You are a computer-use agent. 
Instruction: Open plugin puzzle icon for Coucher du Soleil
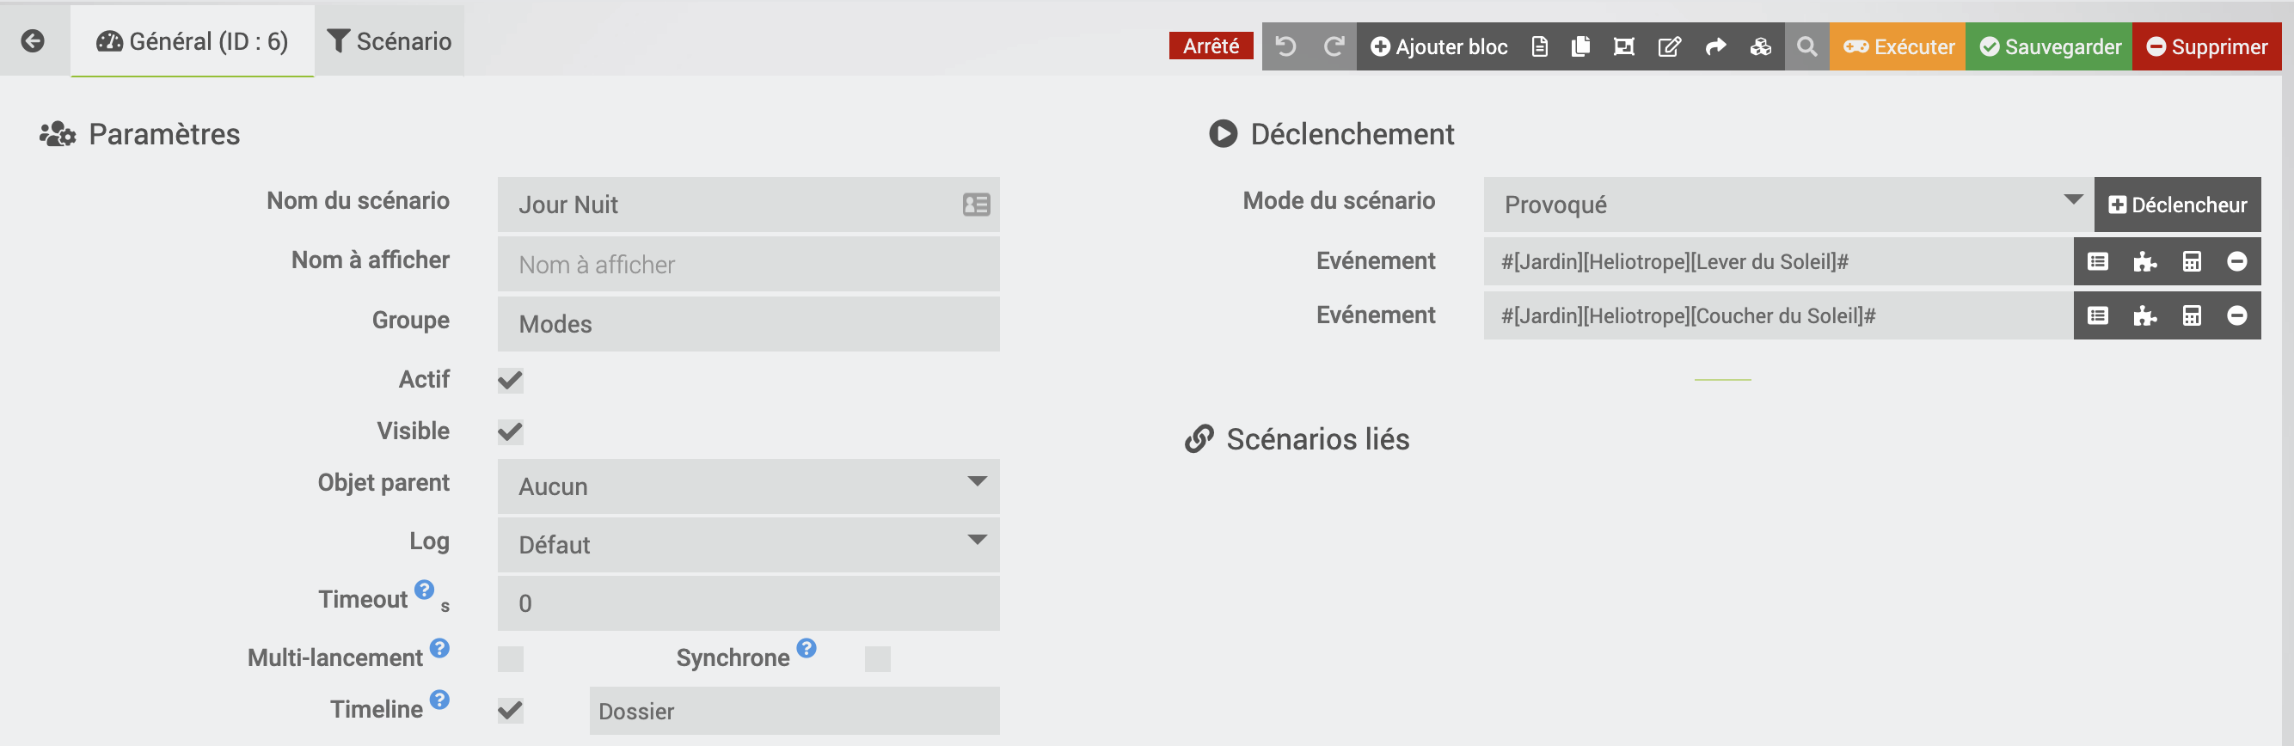[2144, 316]
